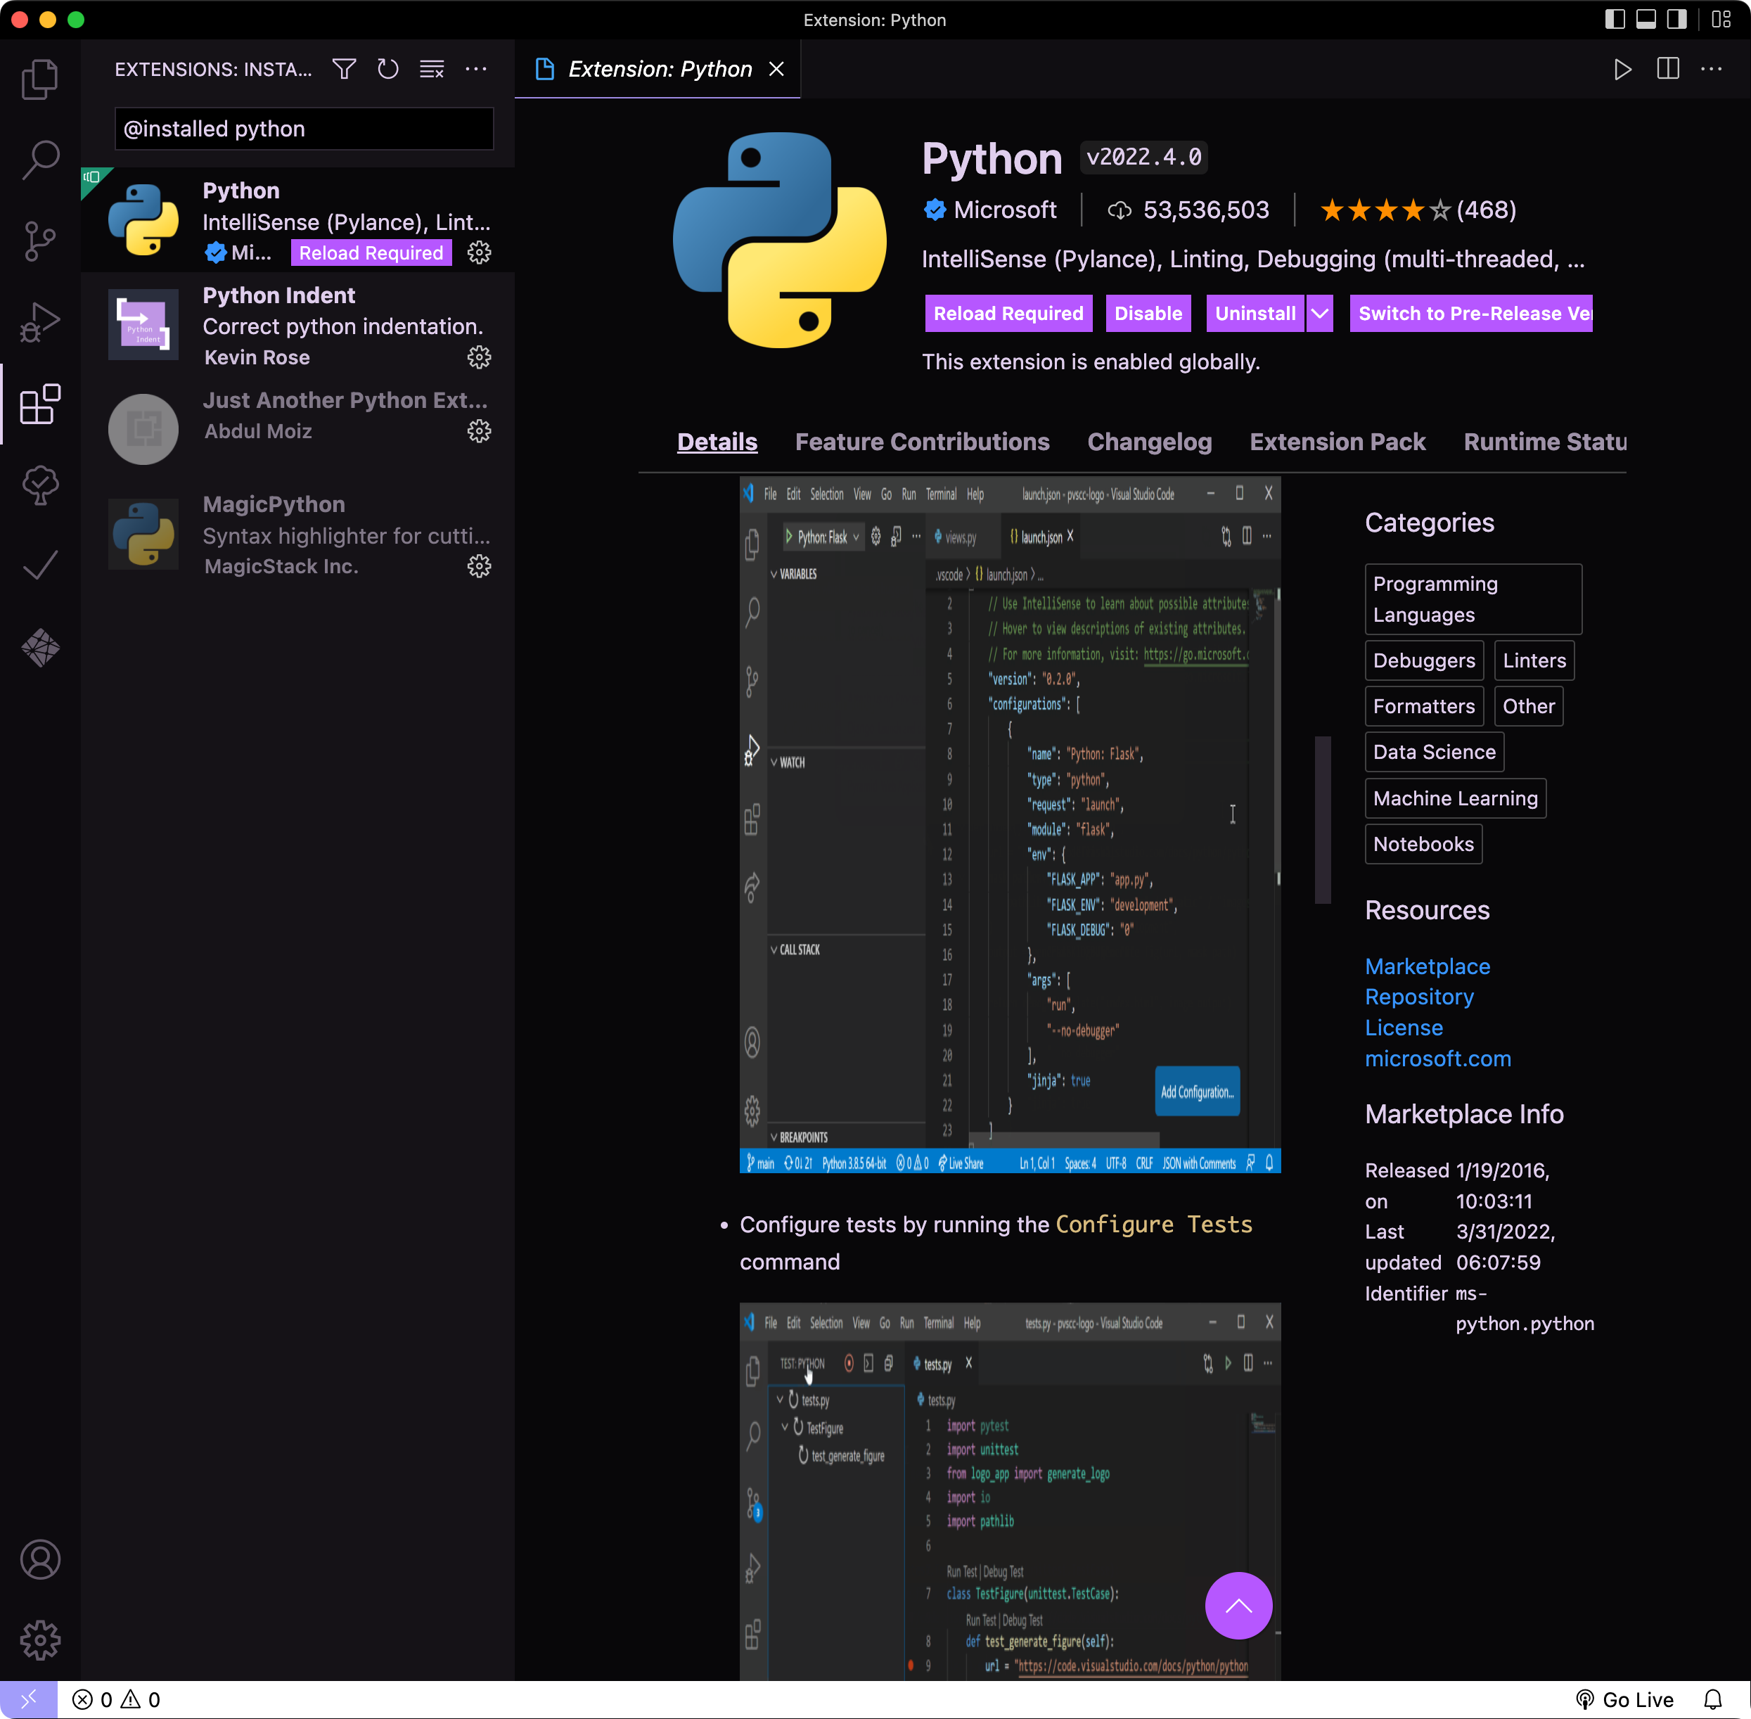Open the diamond-shaped activity bar icon
This screenshot has height=1719, width=1751.
point(39,647)
